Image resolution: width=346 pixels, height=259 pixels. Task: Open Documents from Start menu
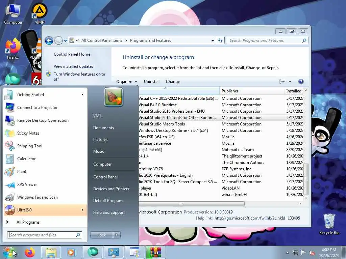pos(103,128)
